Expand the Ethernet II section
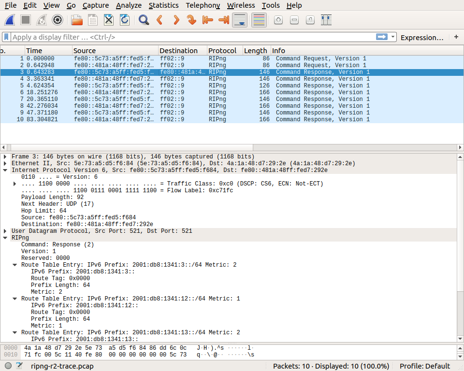 pos(5,163)
